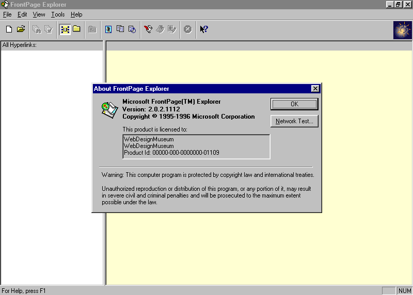
Task: Toggle the Hyperlinks to Images icon
Action: (108, 29)
